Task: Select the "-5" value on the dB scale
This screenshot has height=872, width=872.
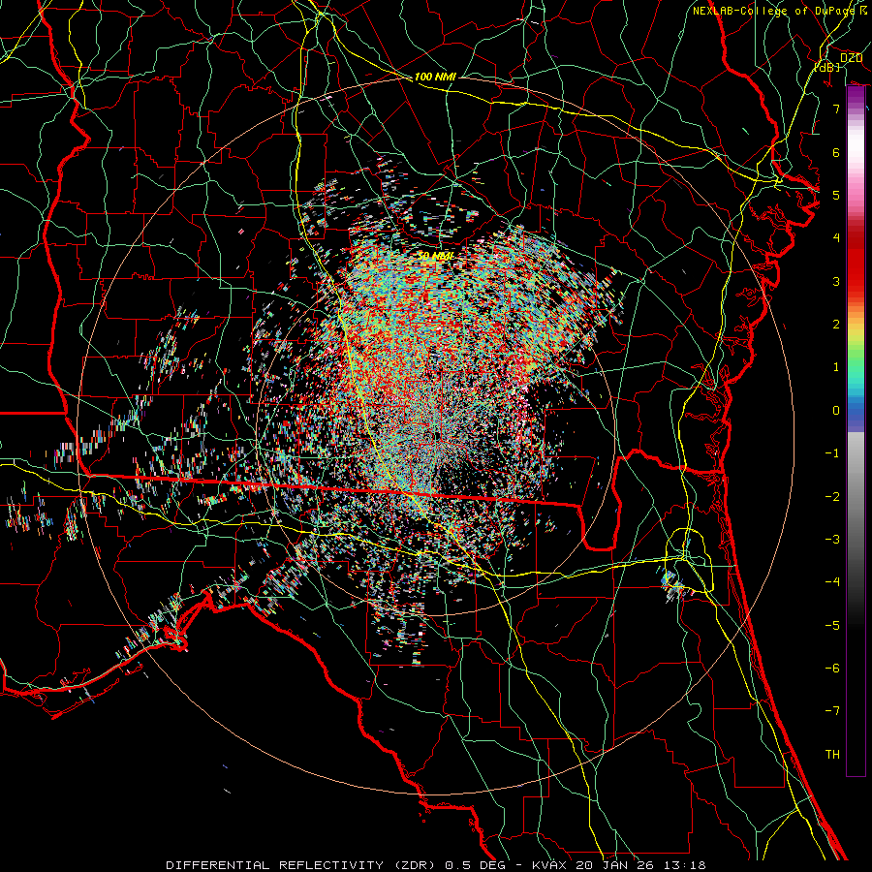Action: (832, 626)
